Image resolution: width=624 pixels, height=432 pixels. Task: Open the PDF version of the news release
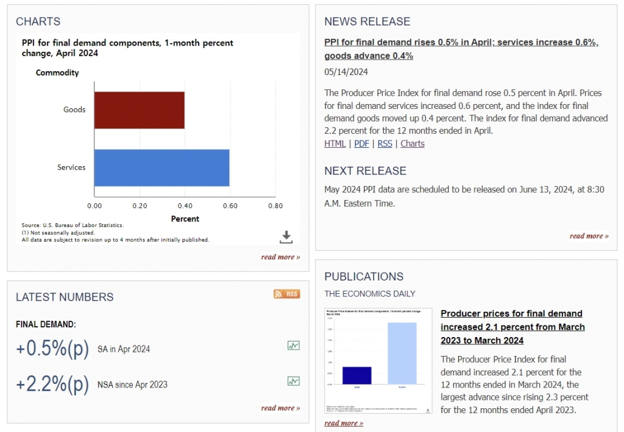[x=361, y=144]
